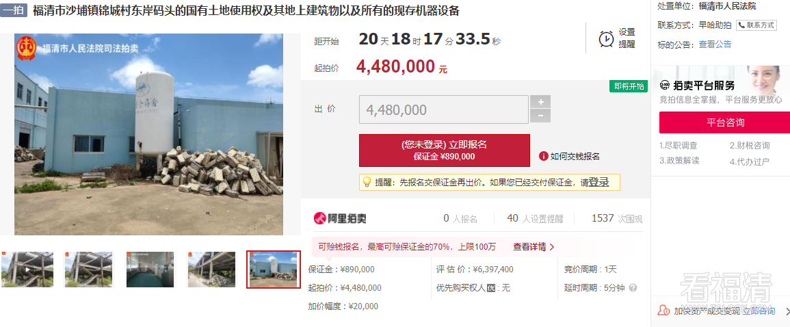Image resolution: width=790 pixels, height=327 pixels.
Task: Decrease bid with the minus stepper
Action: click(540, 116)
